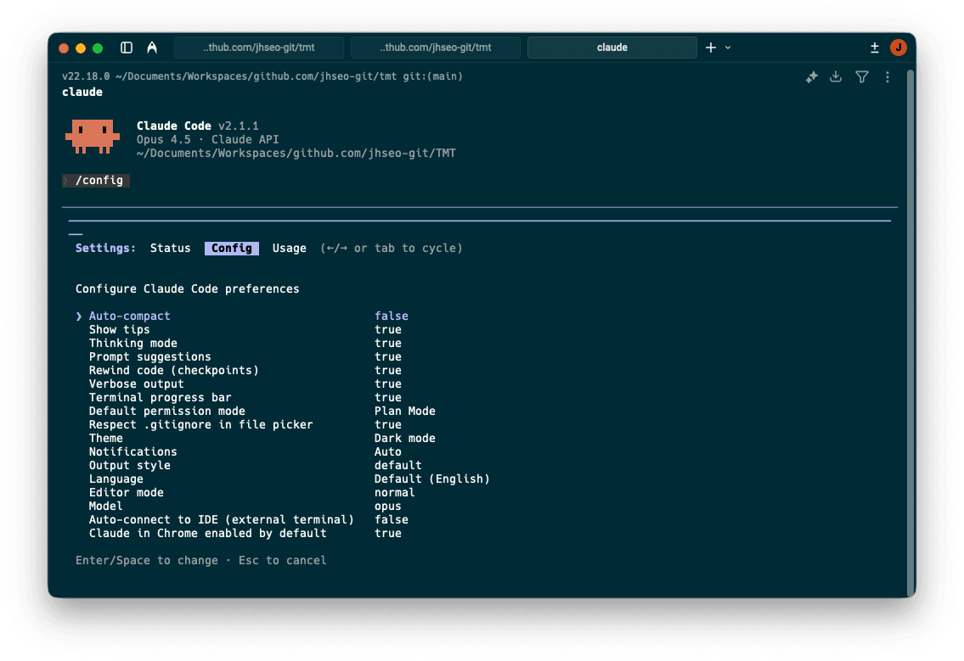Switch to the Status settings tab
The width and height of the screenshot is (964, 661).
(x=170, y=249)
